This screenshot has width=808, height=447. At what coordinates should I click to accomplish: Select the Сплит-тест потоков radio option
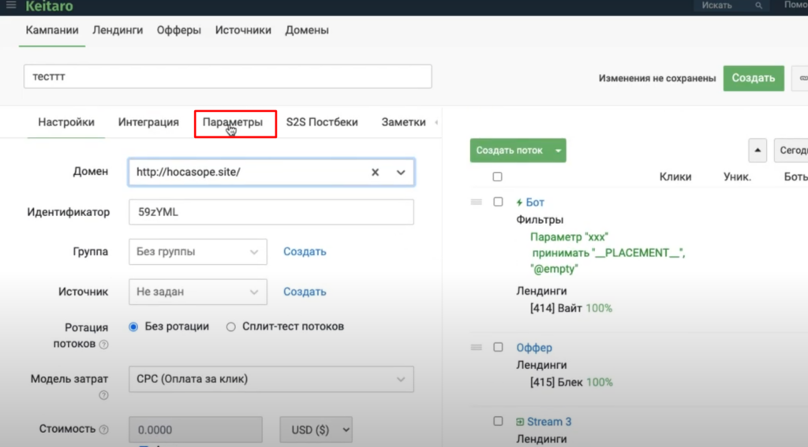(x=231, y=326)
